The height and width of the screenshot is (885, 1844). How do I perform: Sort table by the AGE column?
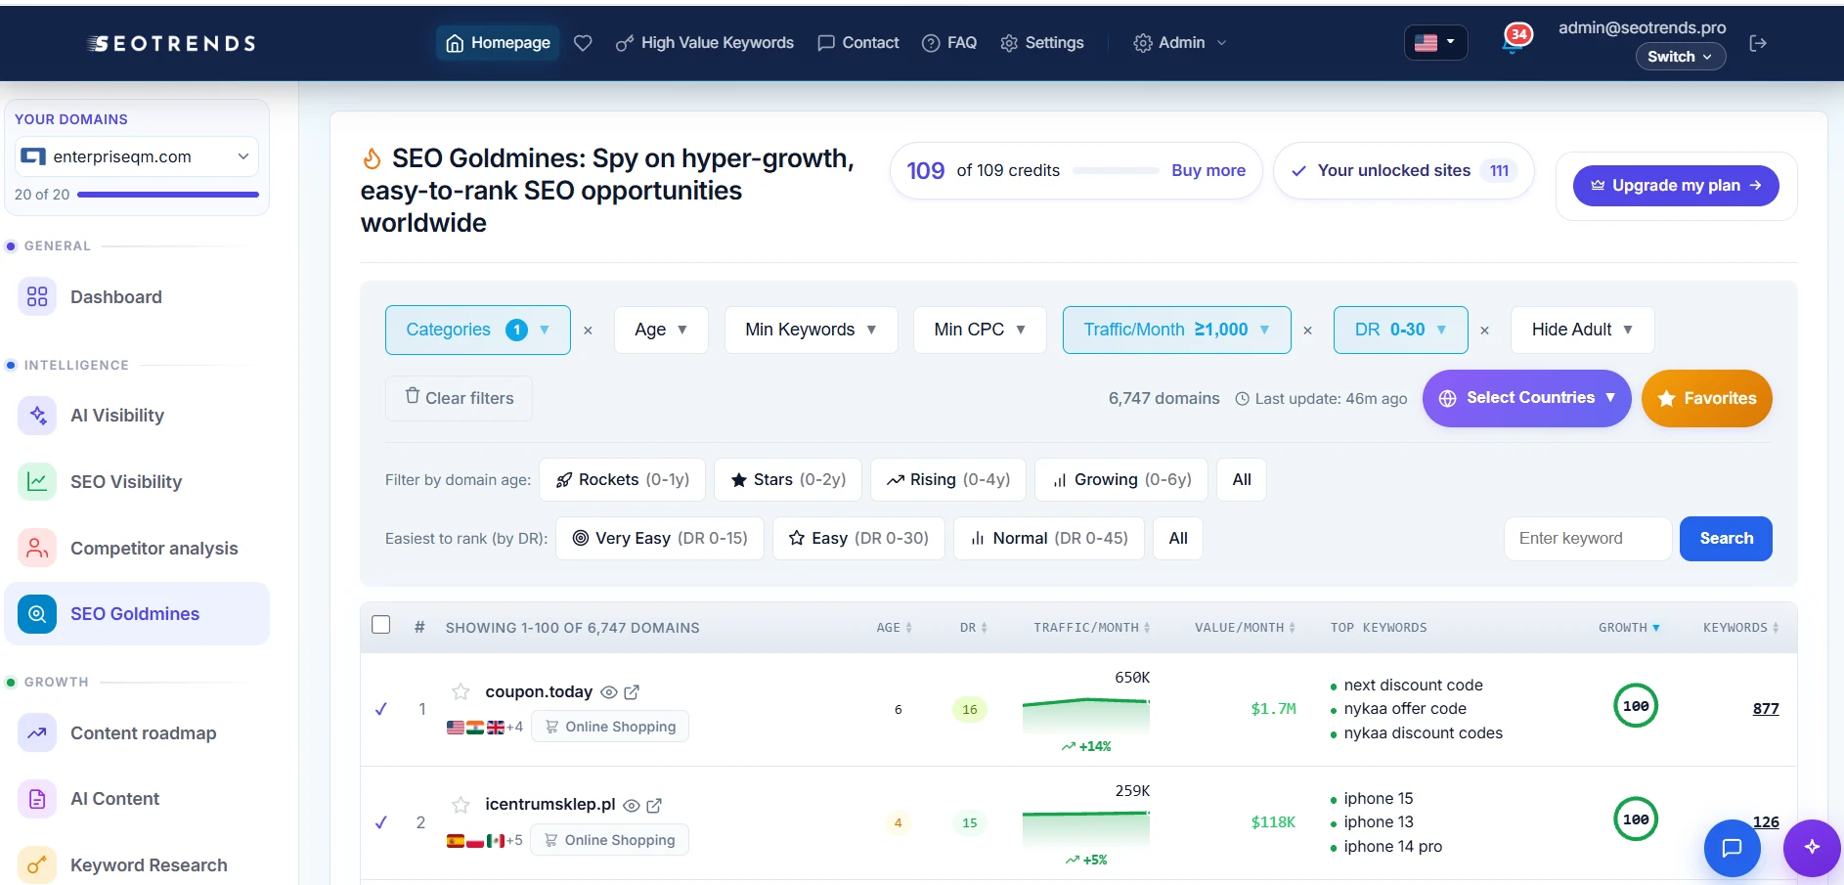pos(894,628)
